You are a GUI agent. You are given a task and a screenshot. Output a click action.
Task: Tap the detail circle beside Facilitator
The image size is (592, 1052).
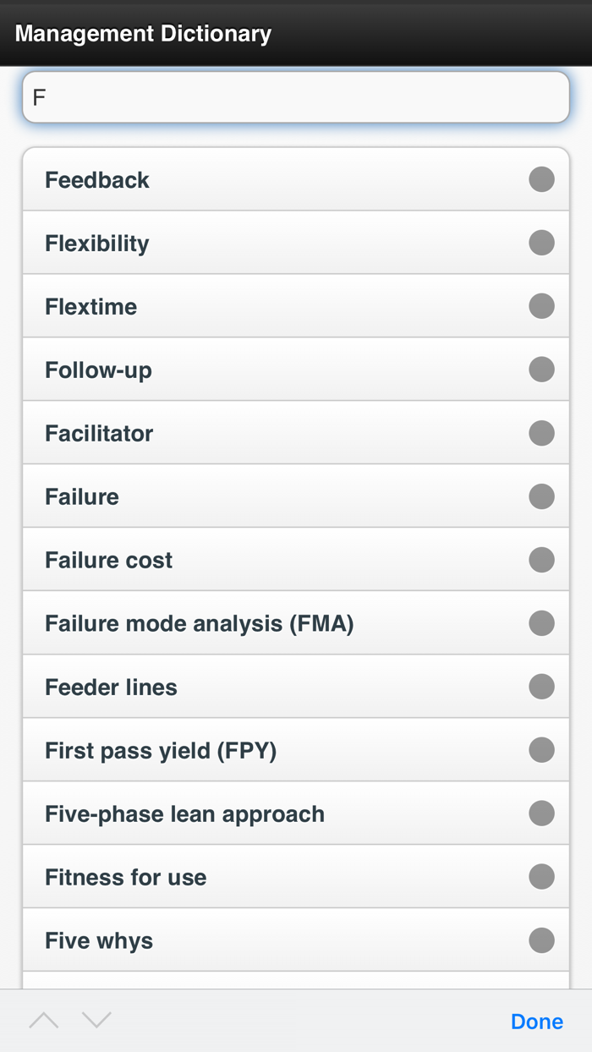(x=541, y=433)
